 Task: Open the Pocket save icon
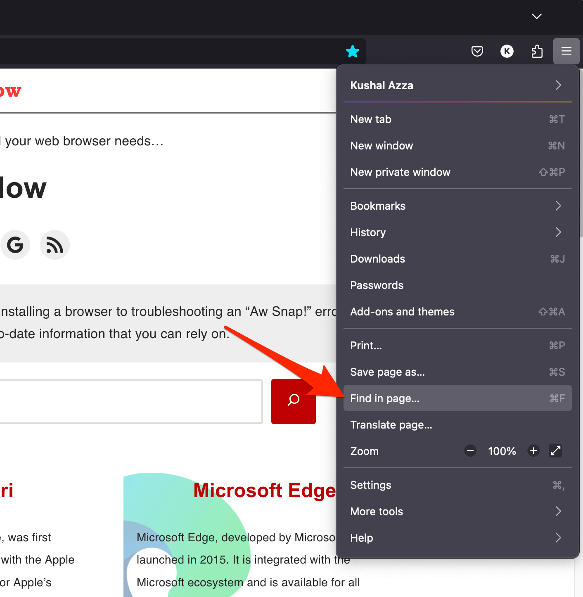click(x=477, y=51)
